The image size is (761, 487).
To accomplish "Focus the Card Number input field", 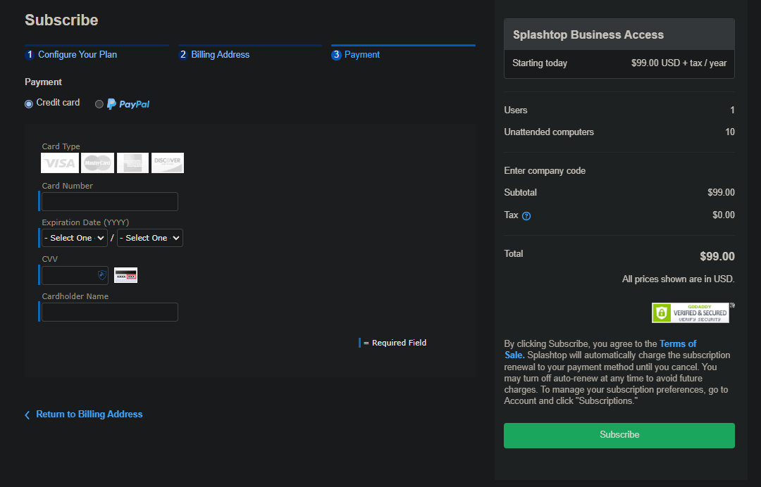I will click(110, 201).
